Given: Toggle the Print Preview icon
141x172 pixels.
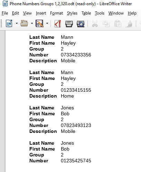Looking at the screenshot, I should (x=81, y=24).
